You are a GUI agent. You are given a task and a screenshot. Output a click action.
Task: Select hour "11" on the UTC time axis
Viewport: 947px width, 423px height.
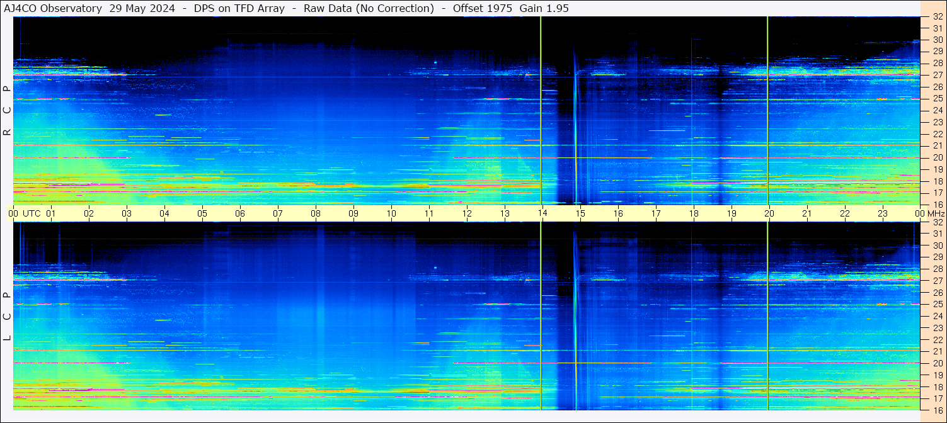[x=429, y=213]
